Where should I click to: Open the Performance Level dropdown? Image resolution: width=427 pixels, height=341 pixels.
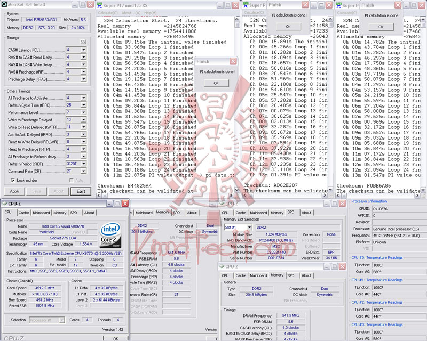coord(84,112)
